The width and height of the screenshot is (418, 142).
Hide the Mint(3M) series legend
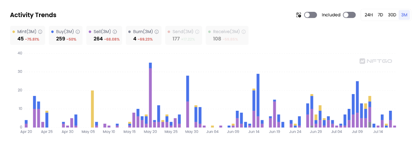28,35
